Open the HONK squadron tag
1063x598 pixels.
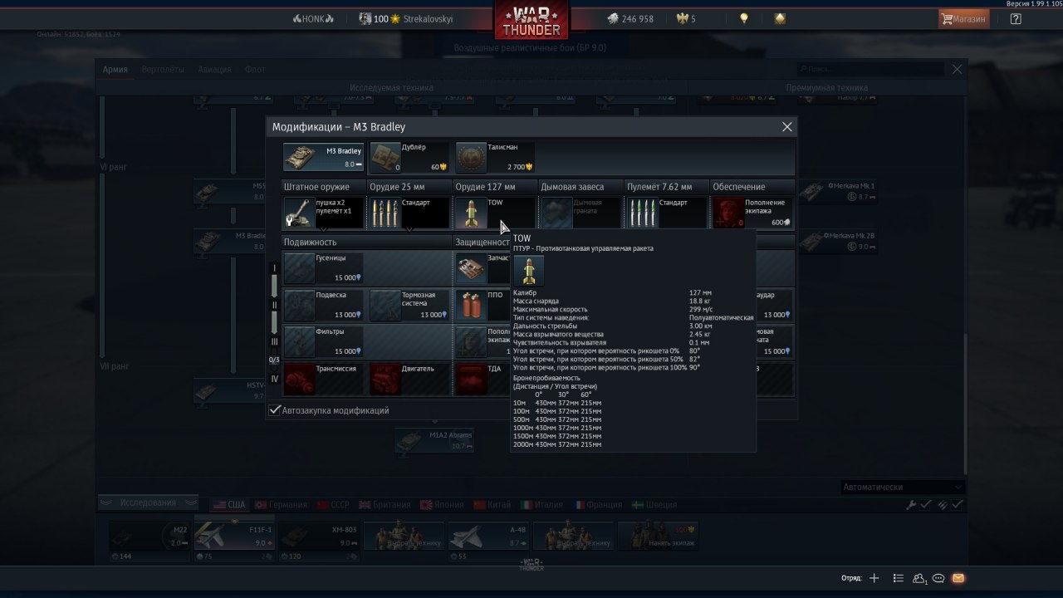[x=313, y=18]
